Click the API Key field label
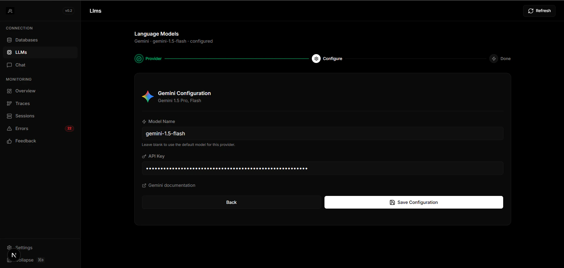 click(156, 156)
